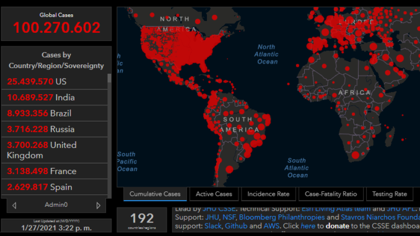Open the Testing Rate tab

click(x=390, y=194)
